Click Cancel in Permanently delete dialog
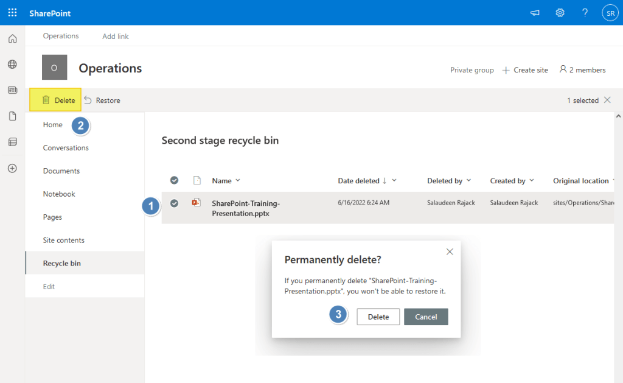This screenshot has width=623, height=383. tap(426, 317)
